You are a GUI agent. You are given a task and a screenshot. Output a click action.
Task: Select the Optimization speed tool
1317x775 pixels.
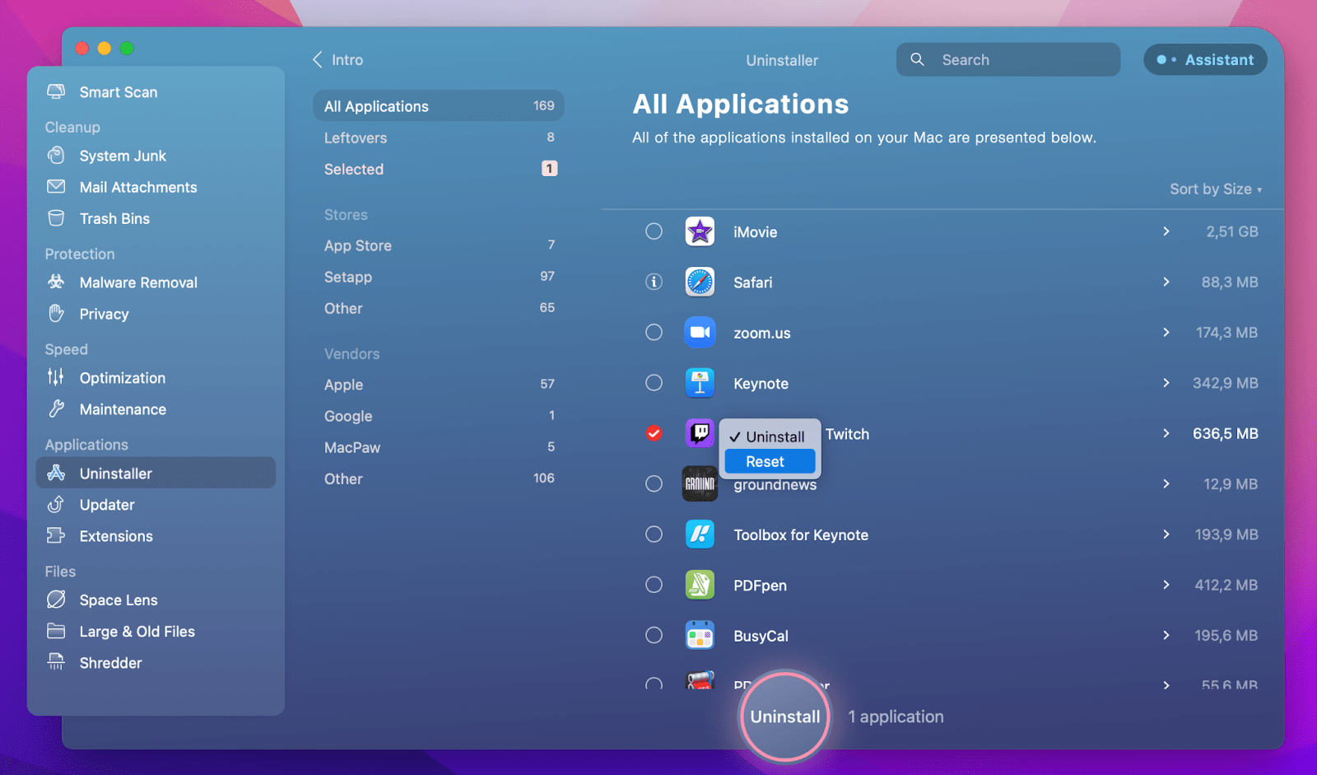point(121,378)
